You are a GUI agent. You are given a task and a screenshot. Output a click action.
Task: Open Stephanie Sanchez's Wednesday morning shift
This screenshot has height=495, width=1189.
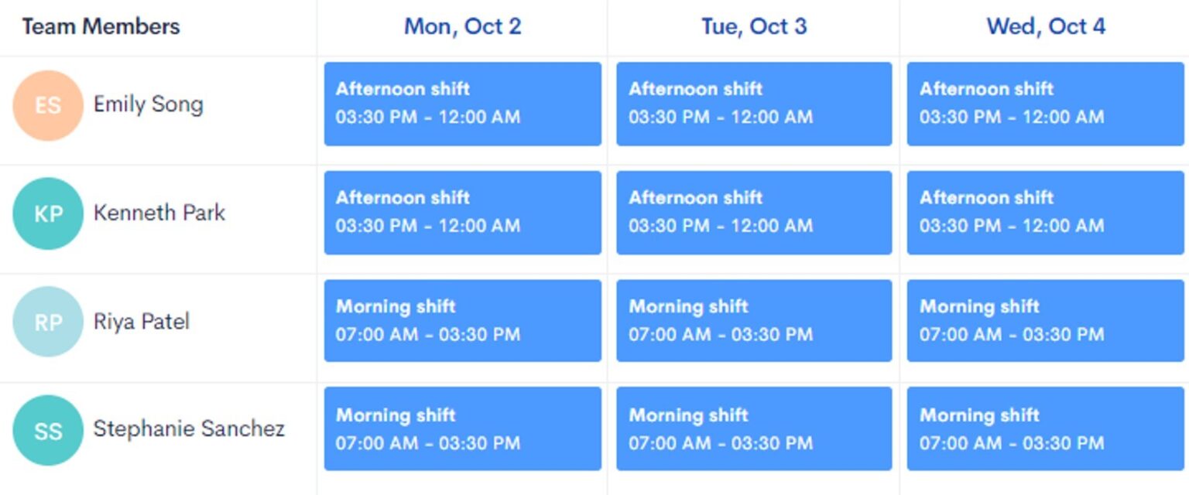tap(1045, 429)
